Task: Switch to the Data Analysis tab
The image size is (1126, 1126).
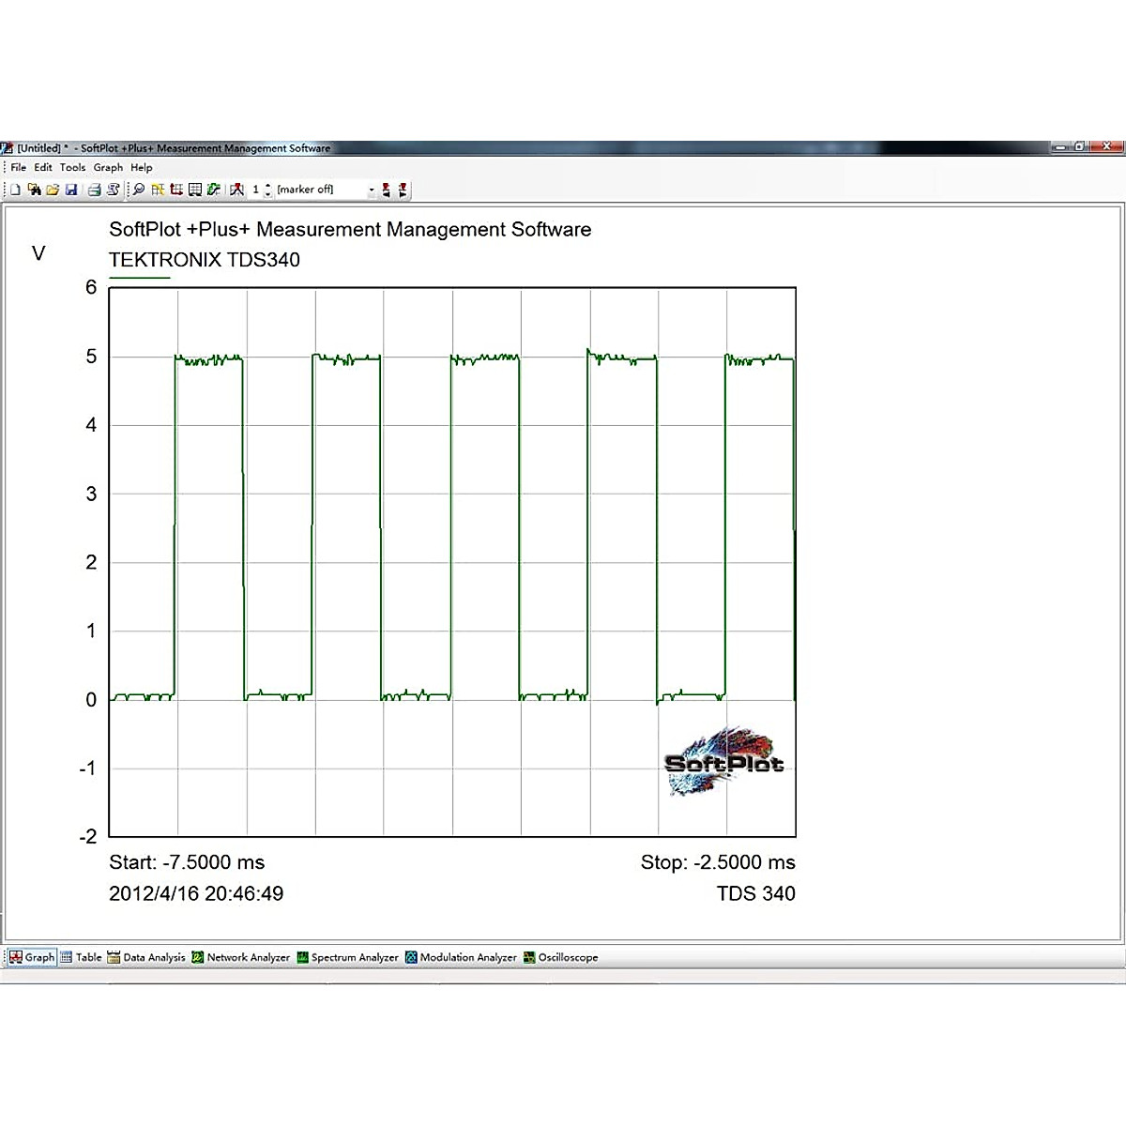Action: (147, 957)
